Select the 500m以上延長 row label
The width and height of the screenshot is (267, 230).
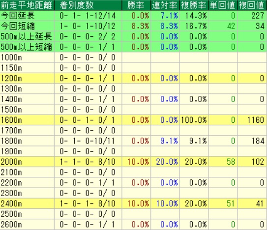pos(27,36)
